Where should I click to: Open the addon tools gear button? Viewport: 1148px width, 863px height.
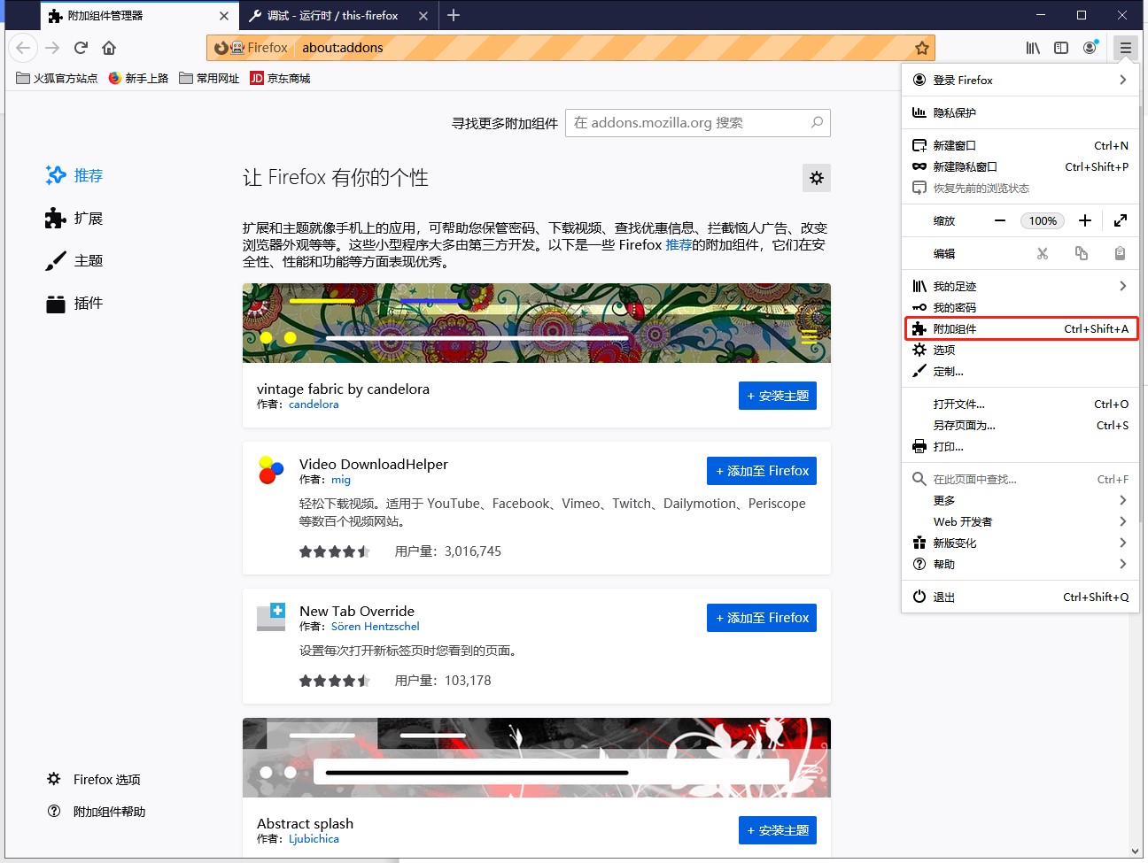coord(816,178)
